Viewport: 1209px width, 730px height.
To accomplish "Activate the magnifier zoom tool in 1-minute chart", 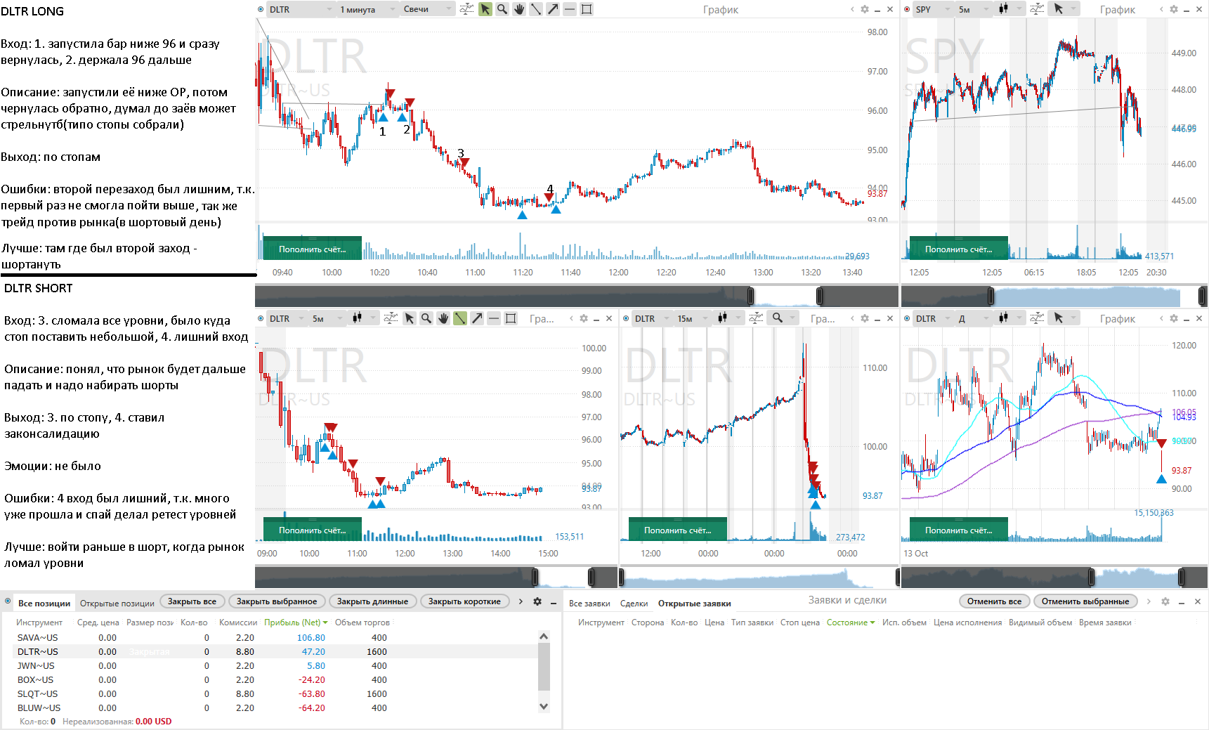I will pos(502,9).
